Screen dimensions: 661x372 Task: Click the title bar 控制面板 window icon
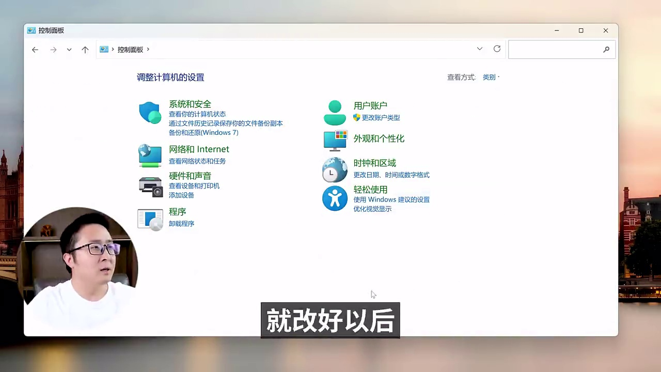tap(32, 30)
